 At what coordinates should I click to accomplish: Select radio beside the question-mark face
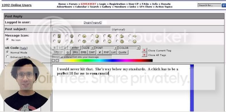[80, 41]
